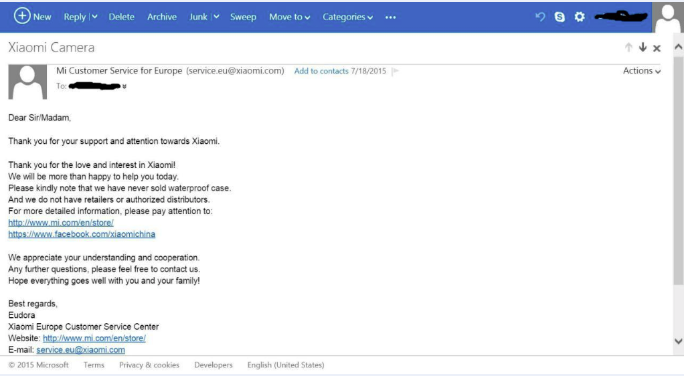Click Add to contacts link

tap(321, 71)
